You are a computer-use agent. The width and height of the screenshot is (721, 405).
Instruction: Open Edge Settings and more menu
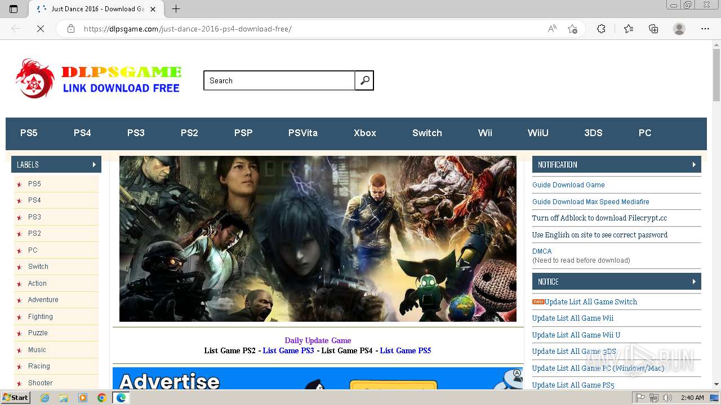705,29
